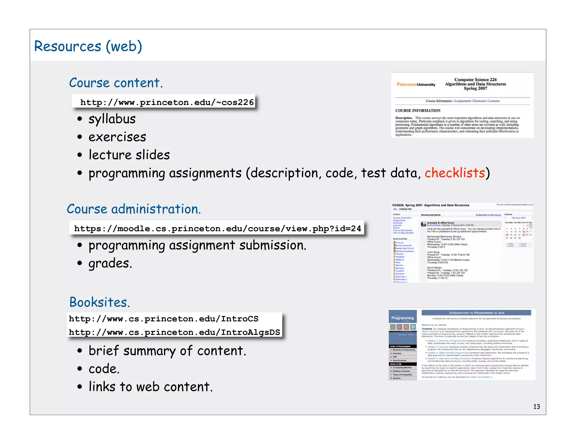Viewport: 576px width, 444px height.
Task: Click the red 'checklists' word
Action: click(x=455, y=173)
